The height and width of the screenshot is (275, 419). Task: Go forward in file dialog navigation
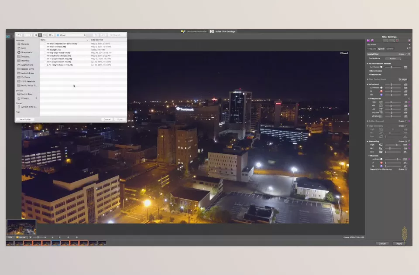[30, 35]
